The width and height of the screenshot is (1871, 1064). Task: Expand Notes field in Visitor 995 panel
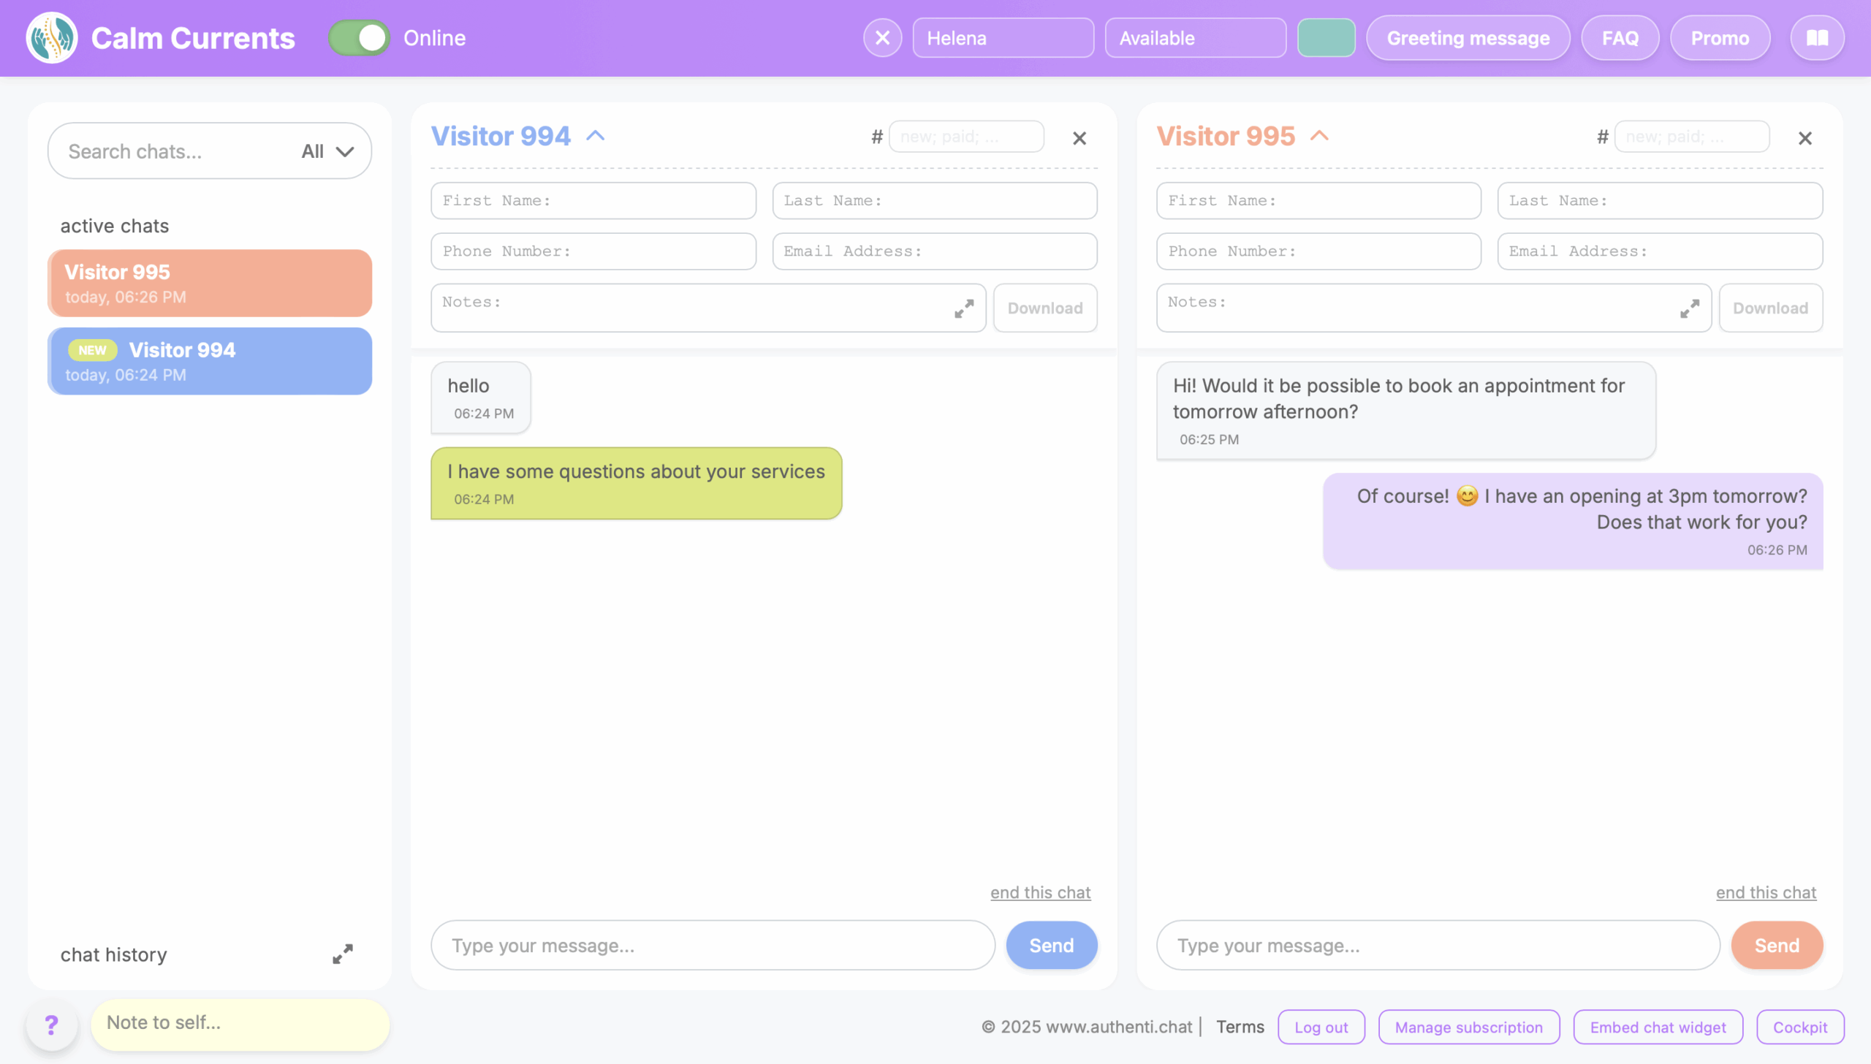[x=1689, y=308]
